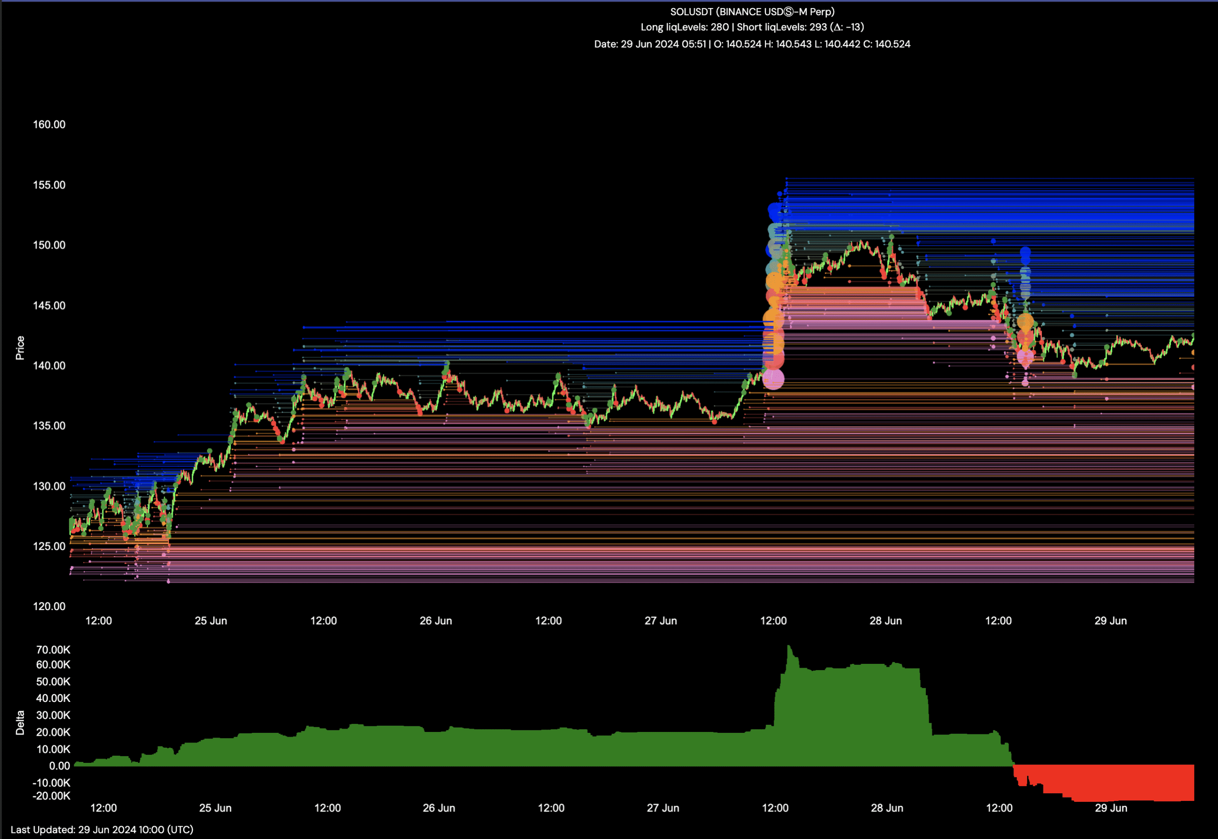The height and width of the screenshot is (839, 1218).
Task: Click the vertical Price axis title
Action: [x=20, y=348]
